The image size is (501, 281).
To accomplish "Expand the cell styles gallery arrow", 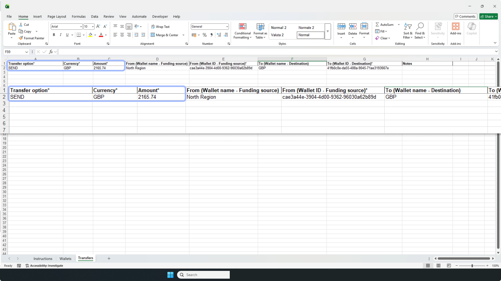I will tap(328, 31).
